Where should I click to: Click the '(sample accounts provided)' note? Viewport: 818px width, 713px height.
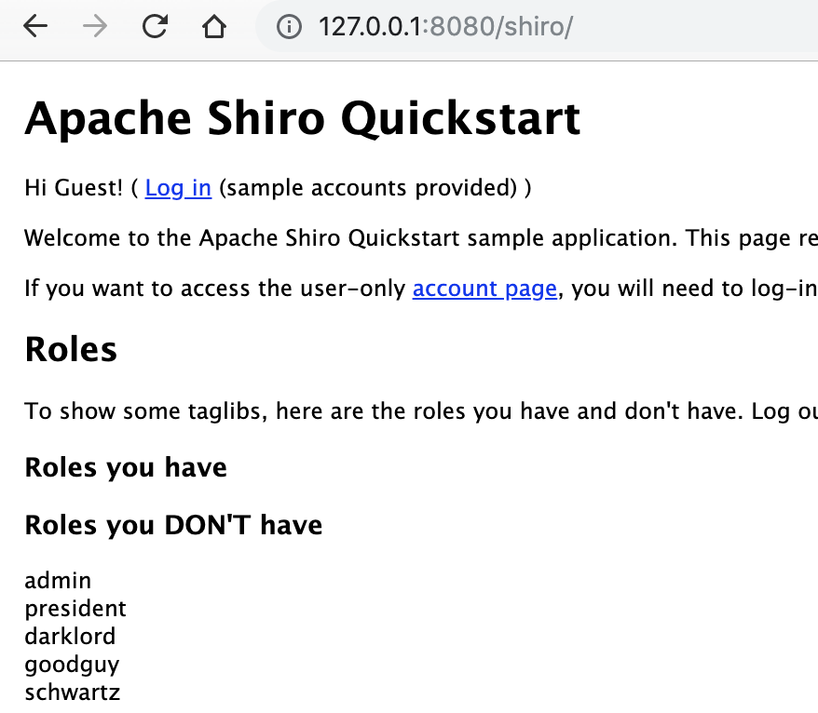click(368, 188)
